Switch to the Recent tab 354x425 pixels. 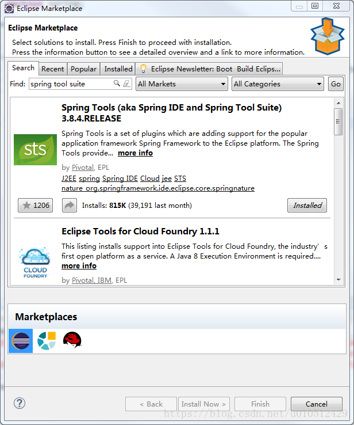coord(53,69)
